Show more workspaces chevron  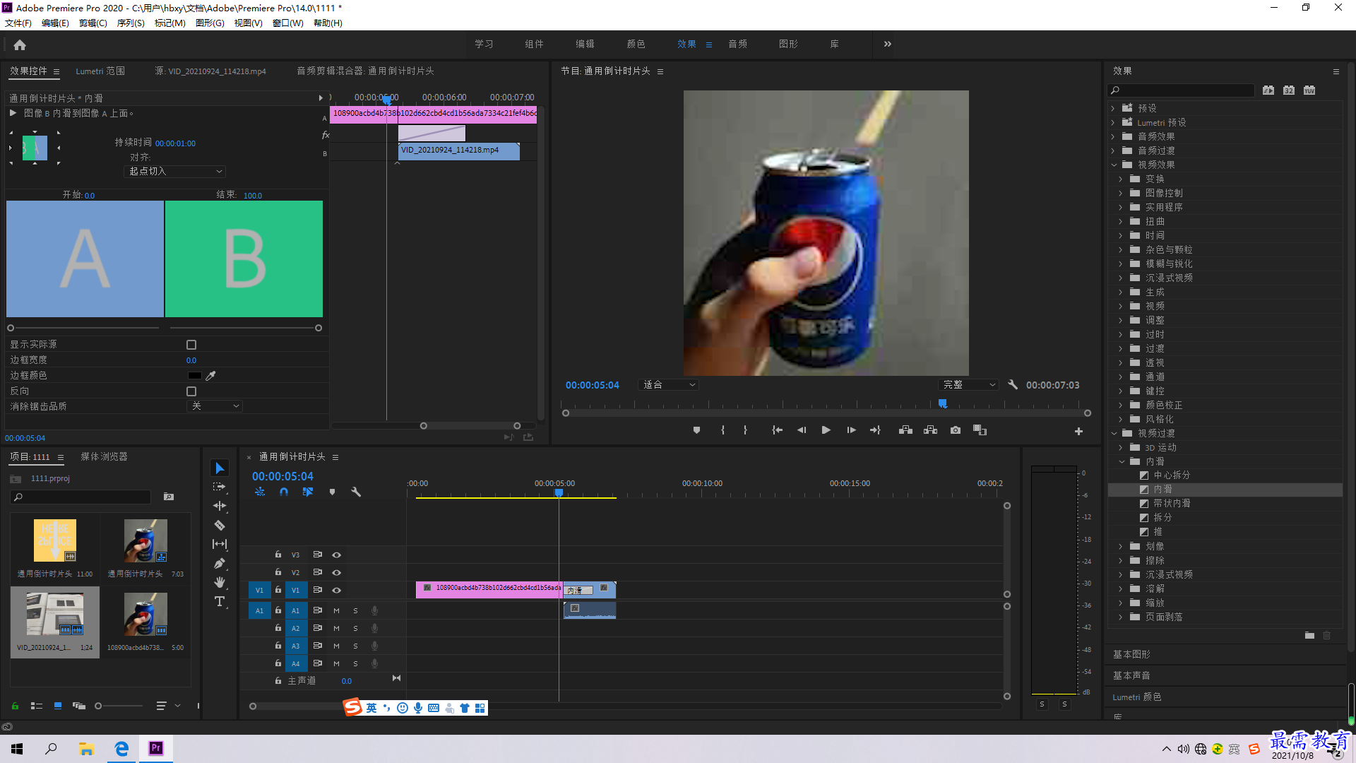tap(888, 44)
